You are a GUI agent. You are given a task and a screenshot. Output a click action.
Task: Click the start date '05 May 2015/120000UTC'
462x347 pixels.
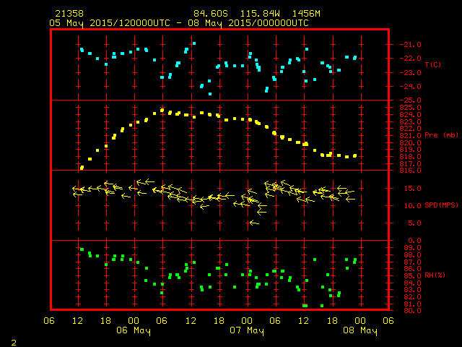(x=110, y=23)
